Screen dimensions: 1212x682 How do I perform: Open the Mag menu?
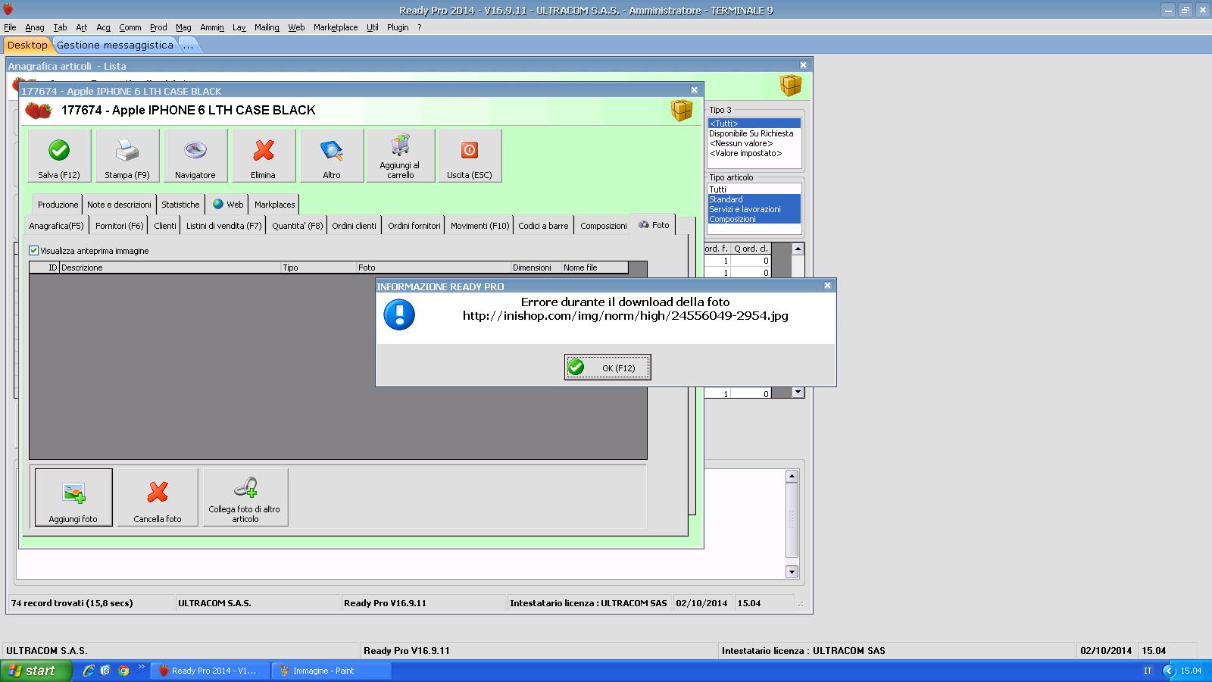[x=183, y=27]
